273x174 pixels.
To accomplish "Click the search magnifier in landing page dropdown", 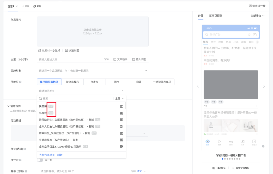I will pos(40,98).
